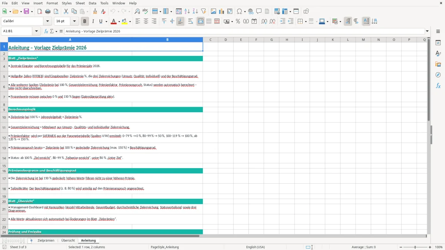Toggle Merge and Center Cells
The image size is (445, 250).
tap(201, 21)
